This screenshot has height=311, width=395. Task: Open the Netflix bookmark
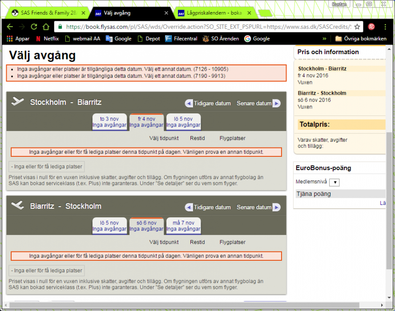[x=47, y=39]
